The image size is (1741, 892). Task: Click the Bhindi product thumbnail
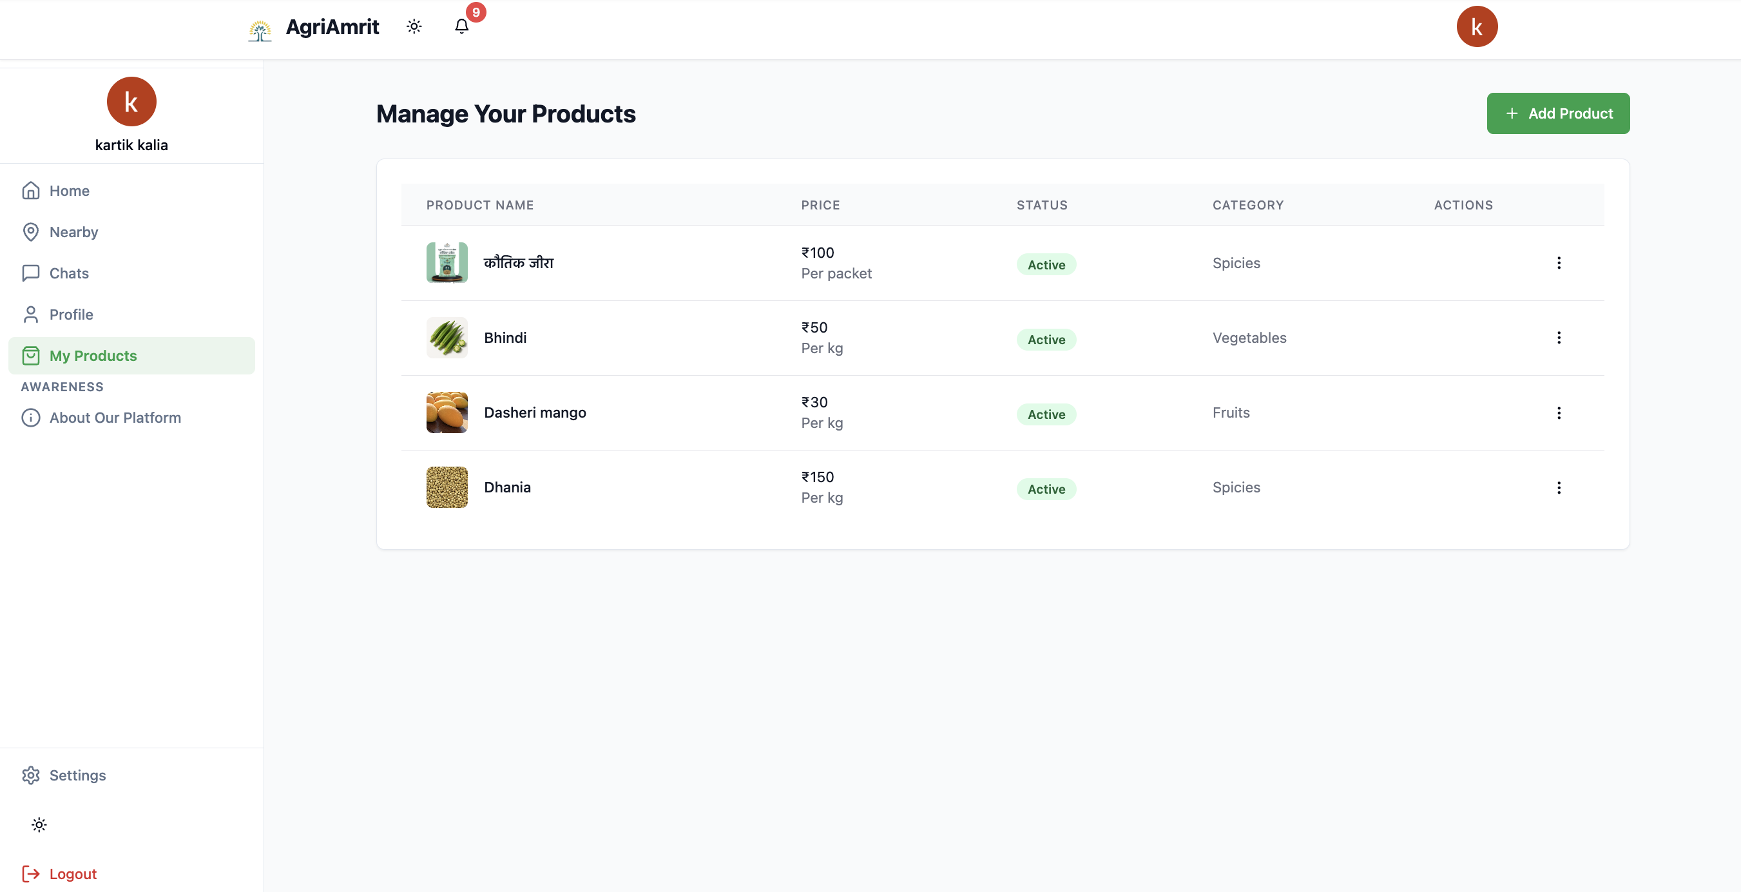click(x=447, y=338)
